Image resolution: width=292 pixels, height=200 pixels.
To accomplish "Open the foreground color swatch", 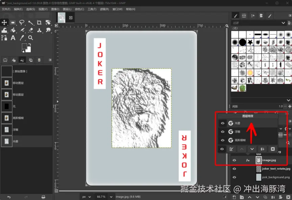I will (x=24, y=46).
